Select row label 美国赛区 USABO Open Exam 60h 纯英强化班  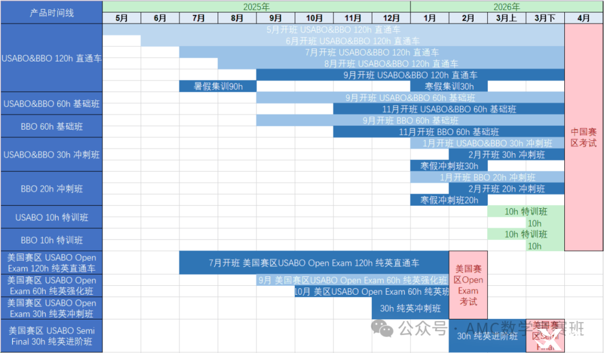pyautogui.click(x=51, y=285)
